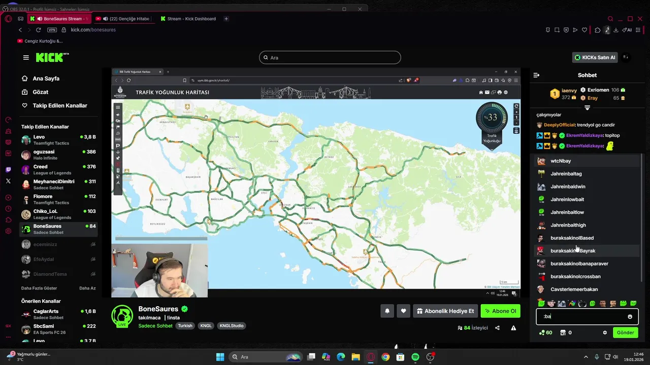Open X in the Opera sidebar
The width and height of the screenshot is (650, 365).
pos(8,180)
